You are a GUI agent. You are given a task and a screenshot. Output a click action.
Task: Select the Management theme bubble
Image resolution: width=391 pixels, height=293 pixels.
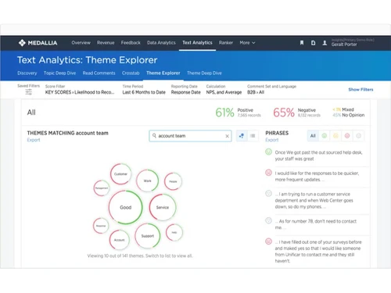click(102, 188)
